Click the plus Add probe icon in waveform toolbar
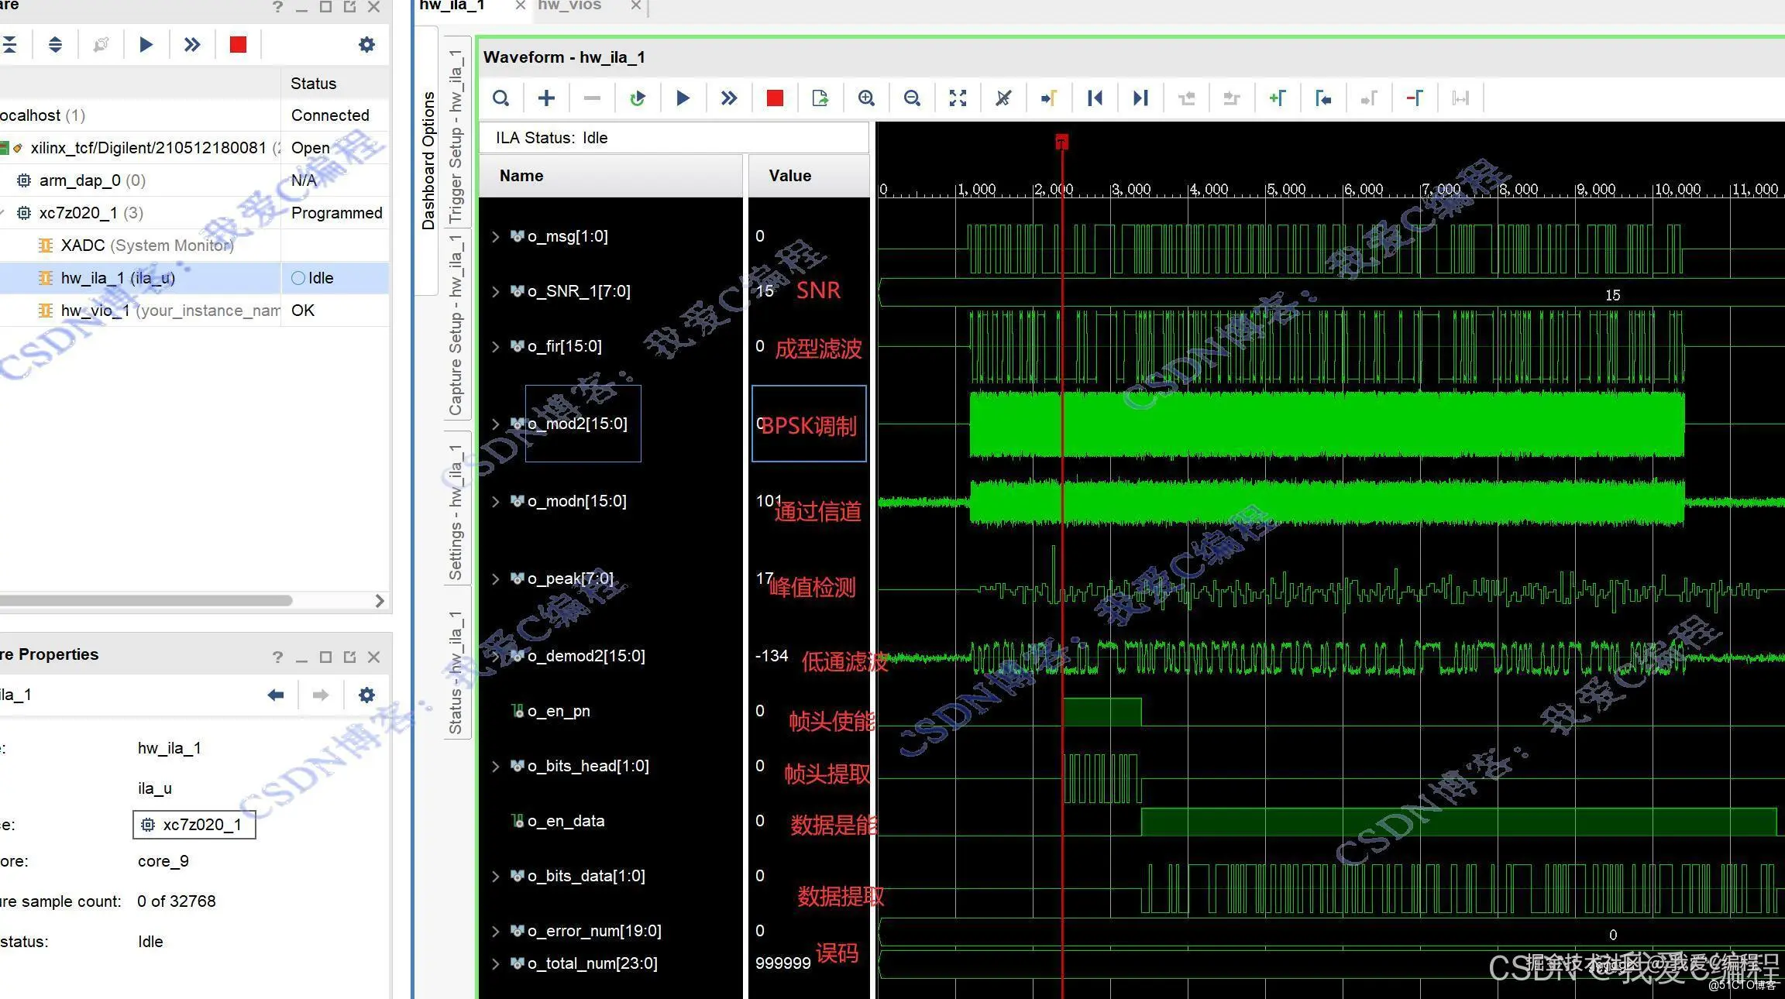This screenshot has width=1785, height=999. coord(546,98)
